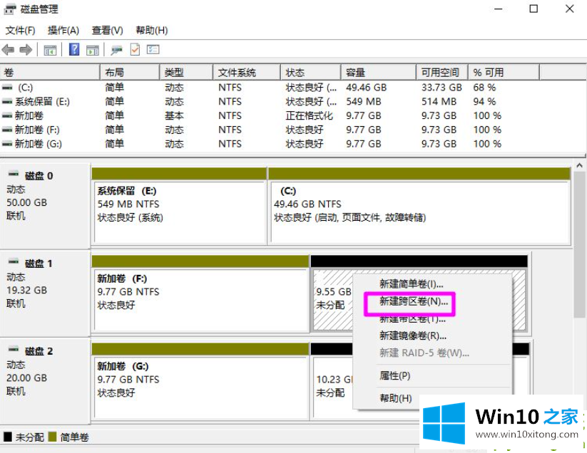Viewport: 587px width, 453px height.
Task: Click the disk icon next to 磁盘 2
Action: point(14,350)
